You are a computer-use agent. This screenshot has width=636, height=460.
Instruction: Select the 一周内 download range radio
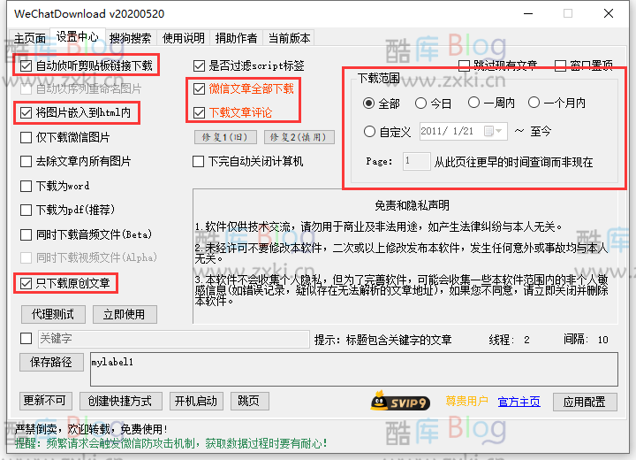coord(473,103)
